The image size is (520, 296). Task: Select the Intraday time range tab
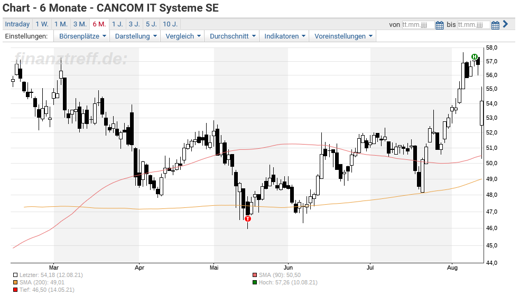click(x=17, y=24)
